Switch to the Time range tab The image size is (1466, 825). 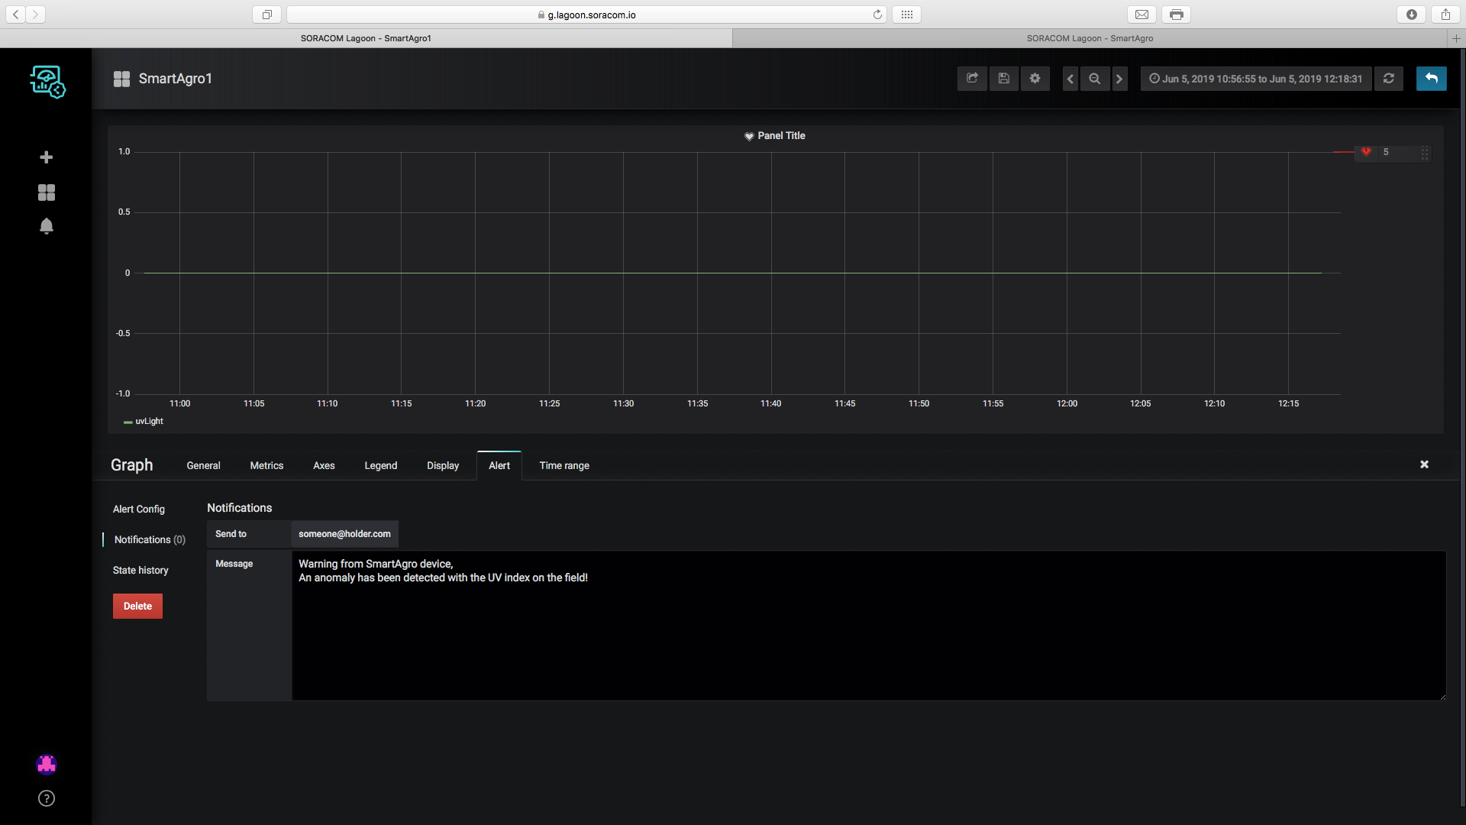click(564, 465)
